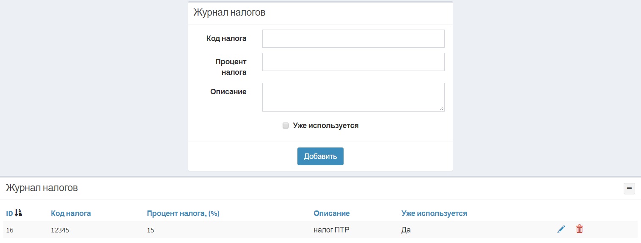Image resolution: width=641 pixels, height=243 pixels.
Task: Click the Добавить button
Action: (x=320, y=156)
